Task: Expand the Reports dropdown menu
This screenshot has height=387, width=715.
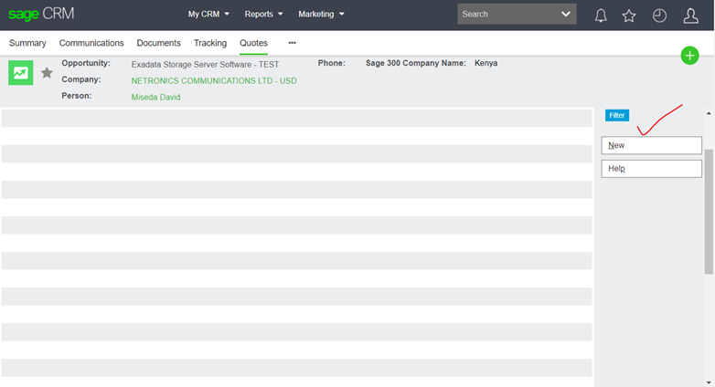Action: point(263,15)
